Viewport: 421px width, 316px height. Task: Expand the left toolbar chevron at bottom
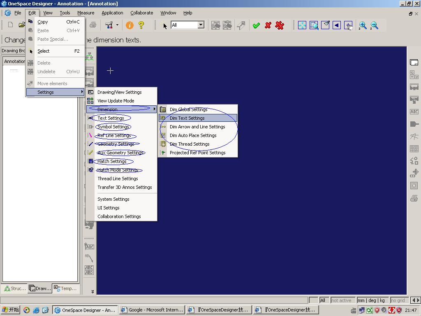pos(93,292)
